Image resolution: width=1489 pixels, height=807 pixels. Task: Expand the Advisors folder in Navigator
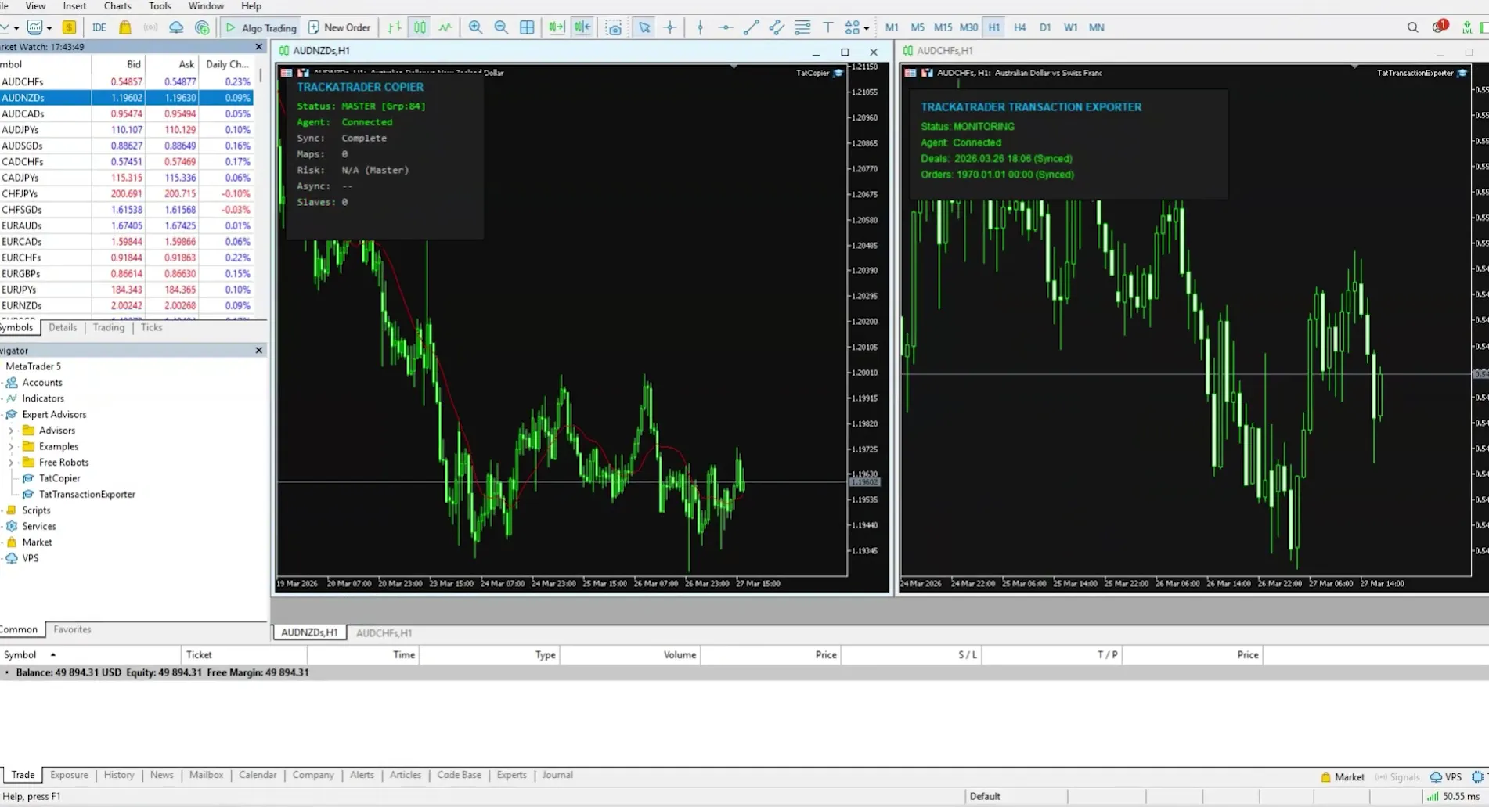click(x=11, y=431)
